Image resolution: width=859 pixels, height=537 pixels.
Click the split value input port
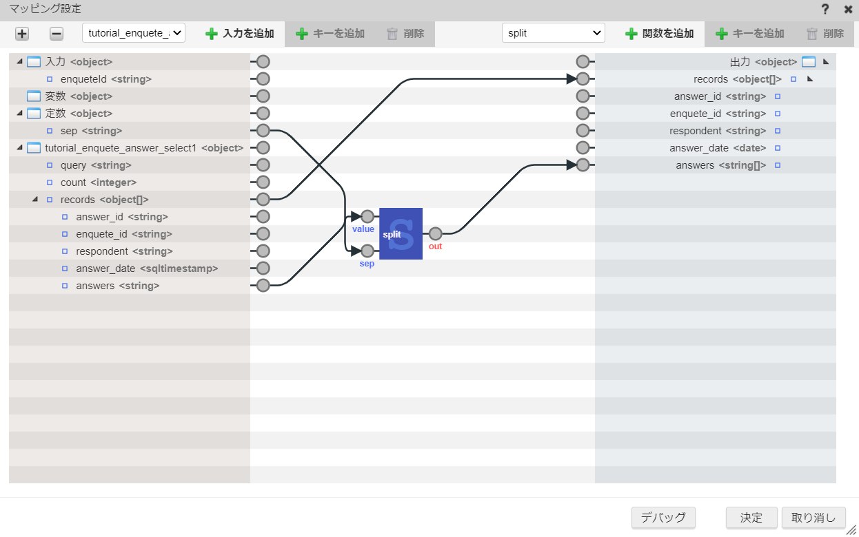pyautogui.click(x=367, y=217)
